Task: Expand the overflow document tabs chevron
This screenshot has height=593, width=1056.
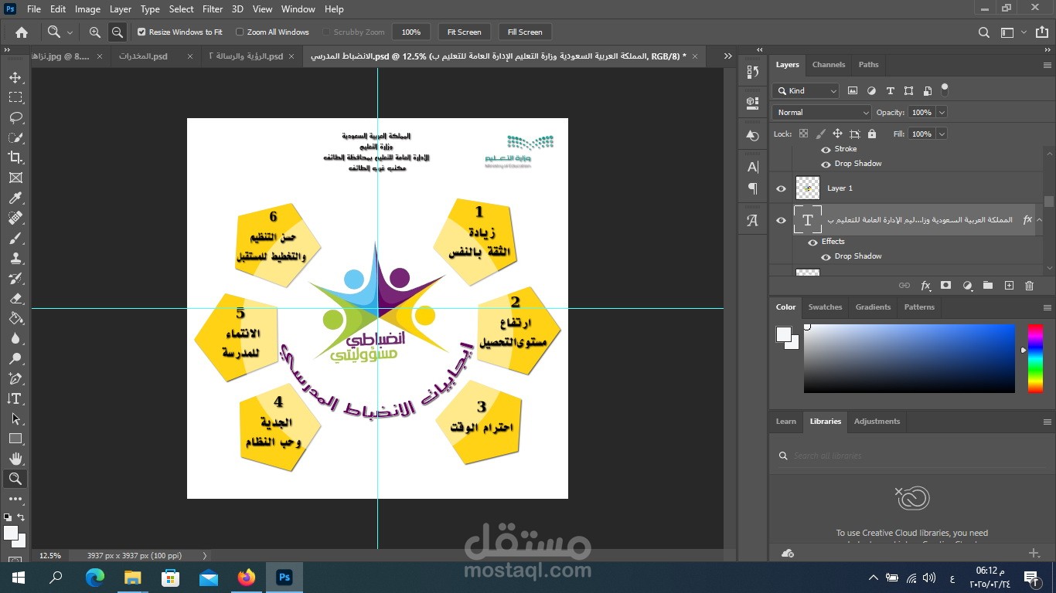Action: tap(727, 56)
